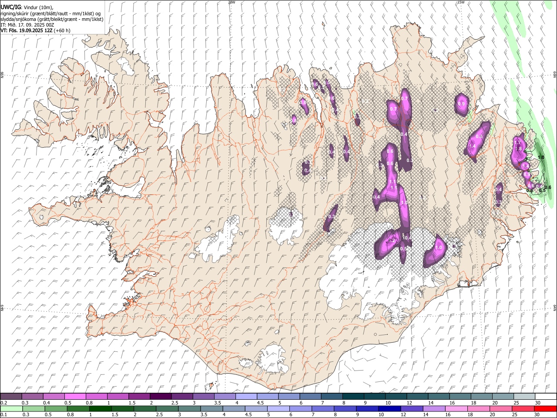Screen dimensions: 557x418
Task: Click the black 1.0 value offshore east
Action: coord(541,157)
